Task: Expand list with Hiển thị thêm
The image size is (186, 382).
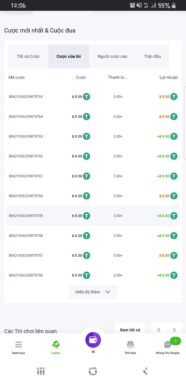Action: click(93, 292)
